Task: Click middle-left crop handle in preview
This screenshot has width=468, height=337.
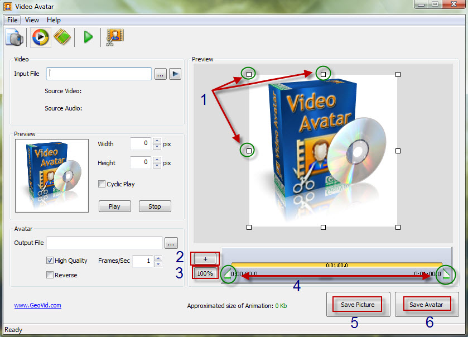Action: [249, 151]
